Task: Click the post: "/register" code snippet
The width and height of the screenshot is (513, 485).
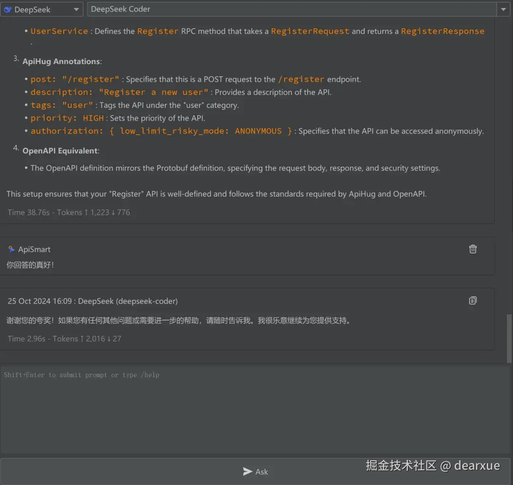Action: point(75,79)
